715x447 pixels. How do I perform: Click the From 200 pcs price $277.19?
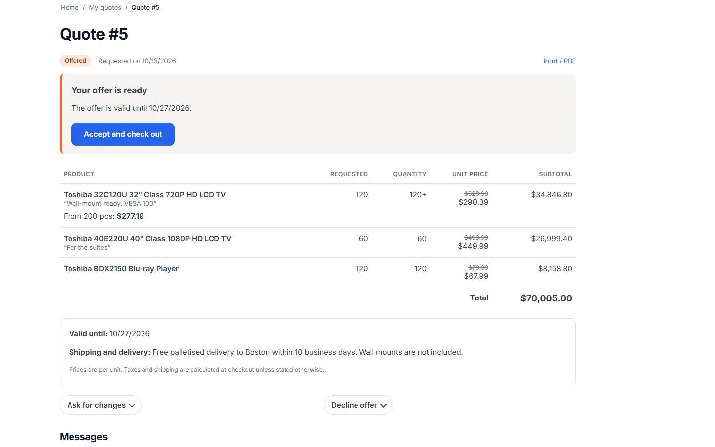tap(130, 216)
